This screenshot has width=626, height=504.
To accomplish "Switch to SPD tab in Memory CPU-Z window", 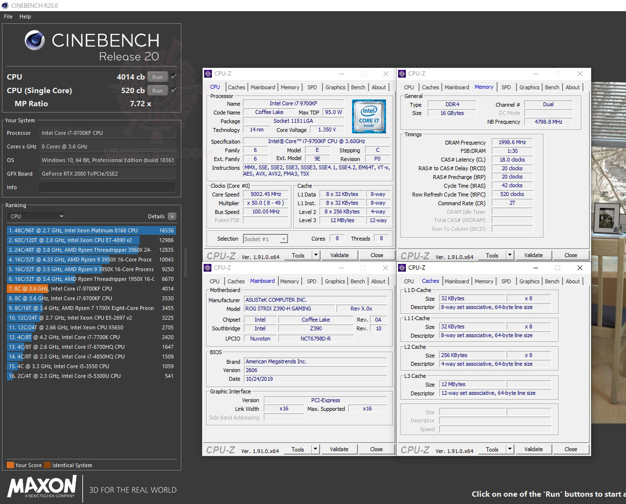I will coord(506,87).
